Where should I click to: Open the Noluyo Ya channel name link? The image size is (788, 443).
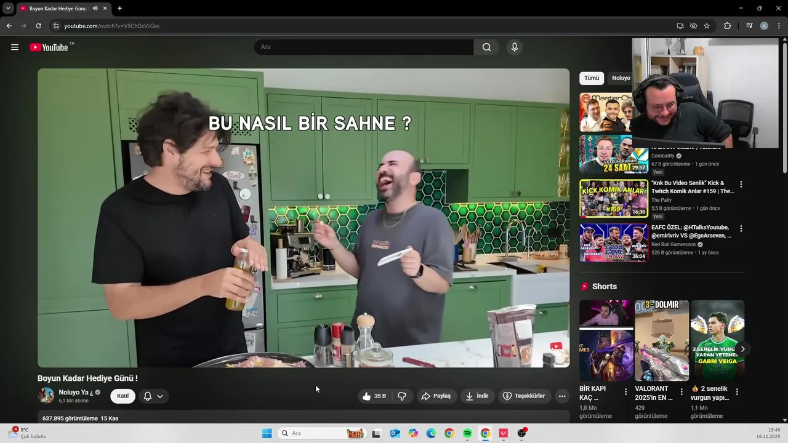(x=76, y=392)
